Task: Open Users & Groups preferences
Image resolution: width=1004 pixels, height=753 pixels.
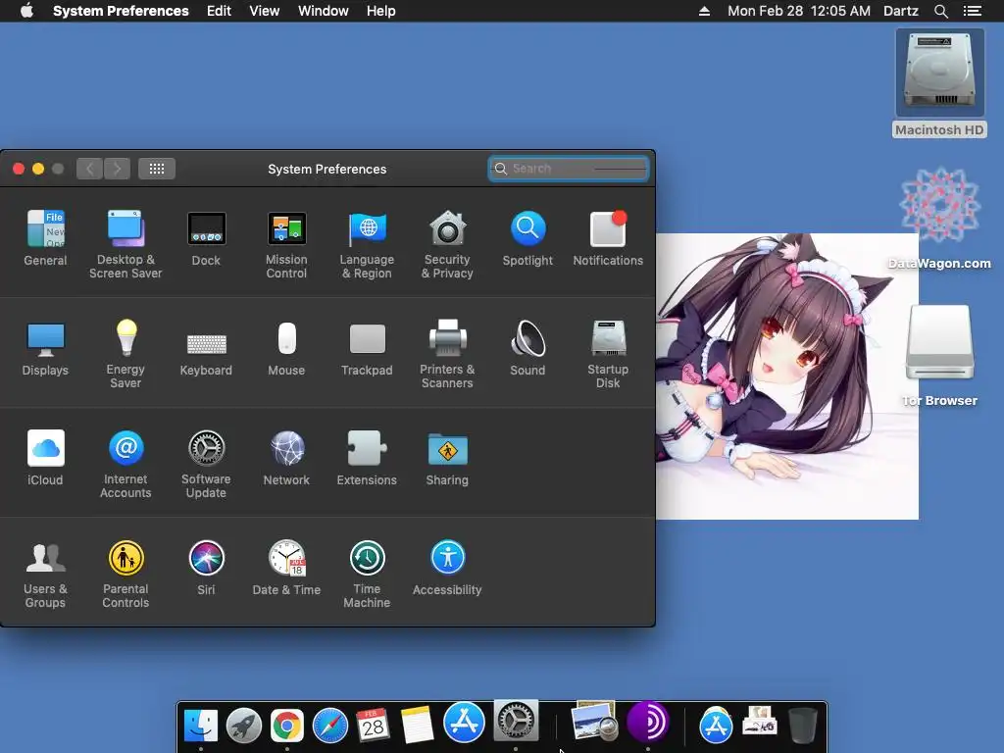Action: coord(45,574)
